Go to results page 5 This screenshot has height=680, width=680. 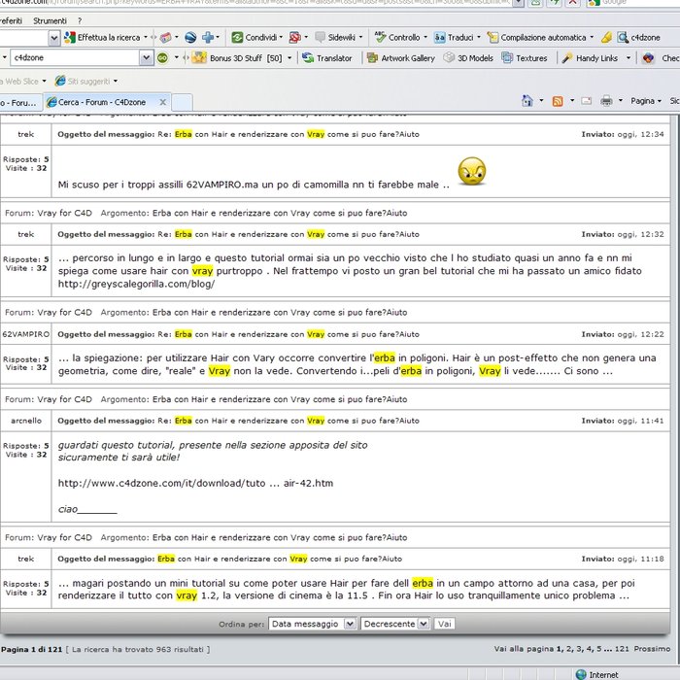(x=599, y=649)
